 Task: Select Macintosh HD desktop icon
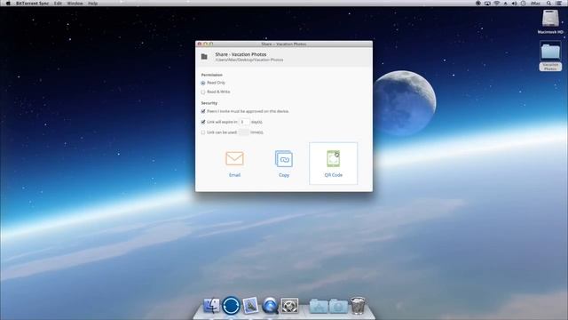(550, 21)
